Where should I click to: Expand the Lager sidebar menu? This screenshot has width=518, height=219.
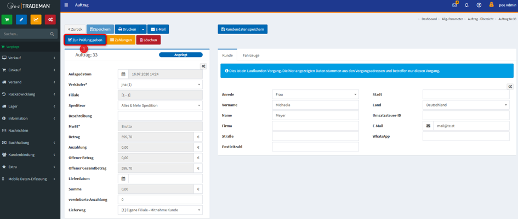point(30,106)
